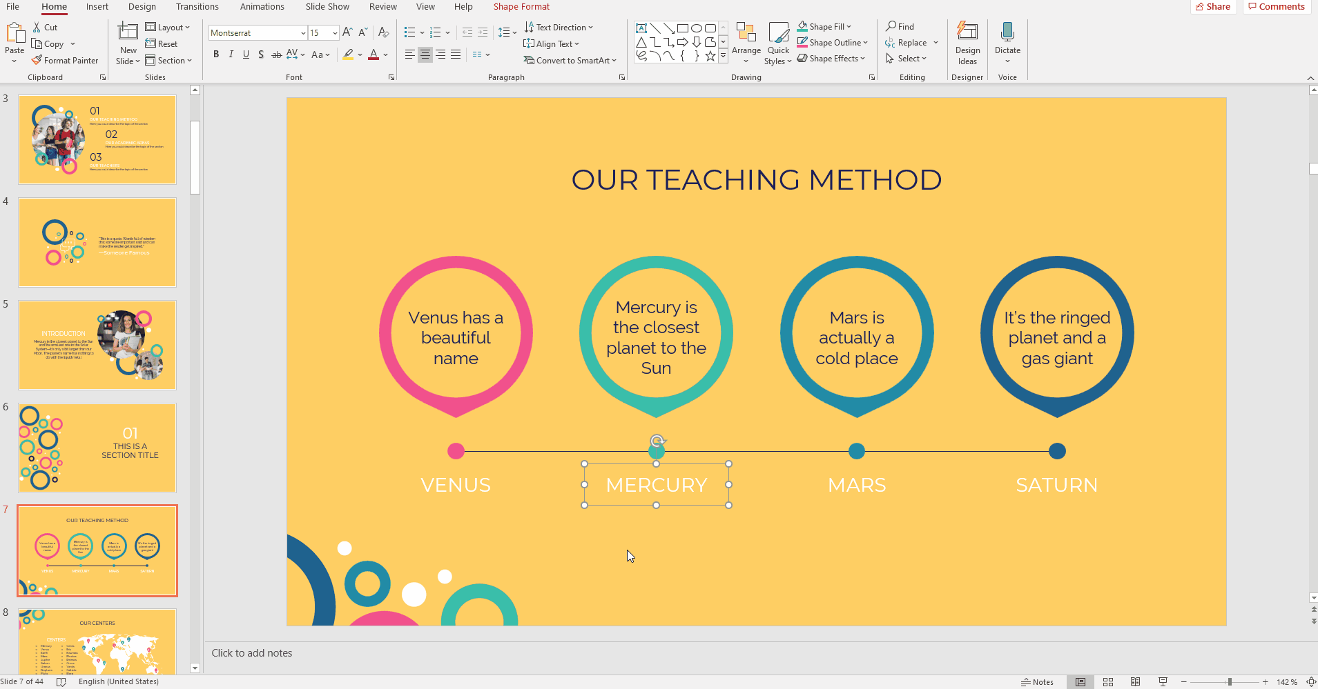Adjust the zoom slider handle

tap(1229, 682)
